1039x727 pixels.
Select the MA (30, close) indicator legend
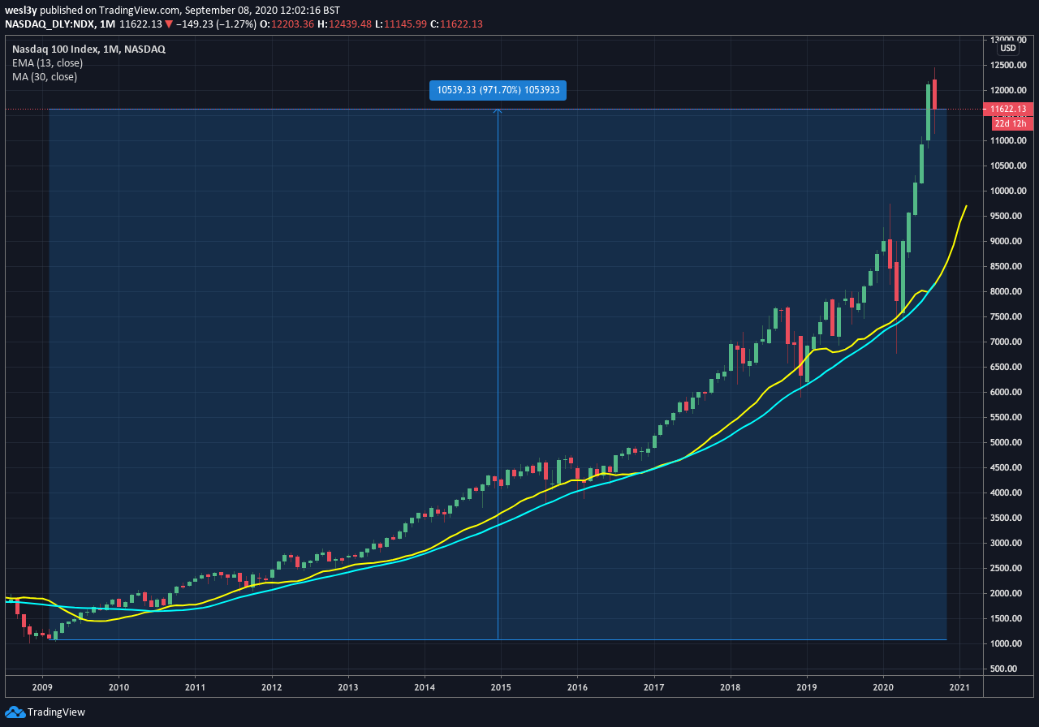click(x=45, y=76)
